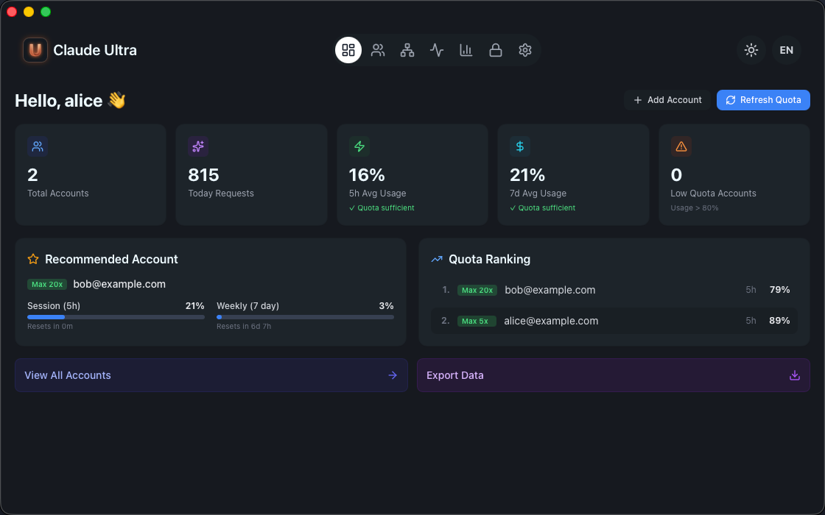This screenshot has width=825, height=515.
Task: Toggle the dollar icon on 7d Avg Usage card
Action: [519, 146]
